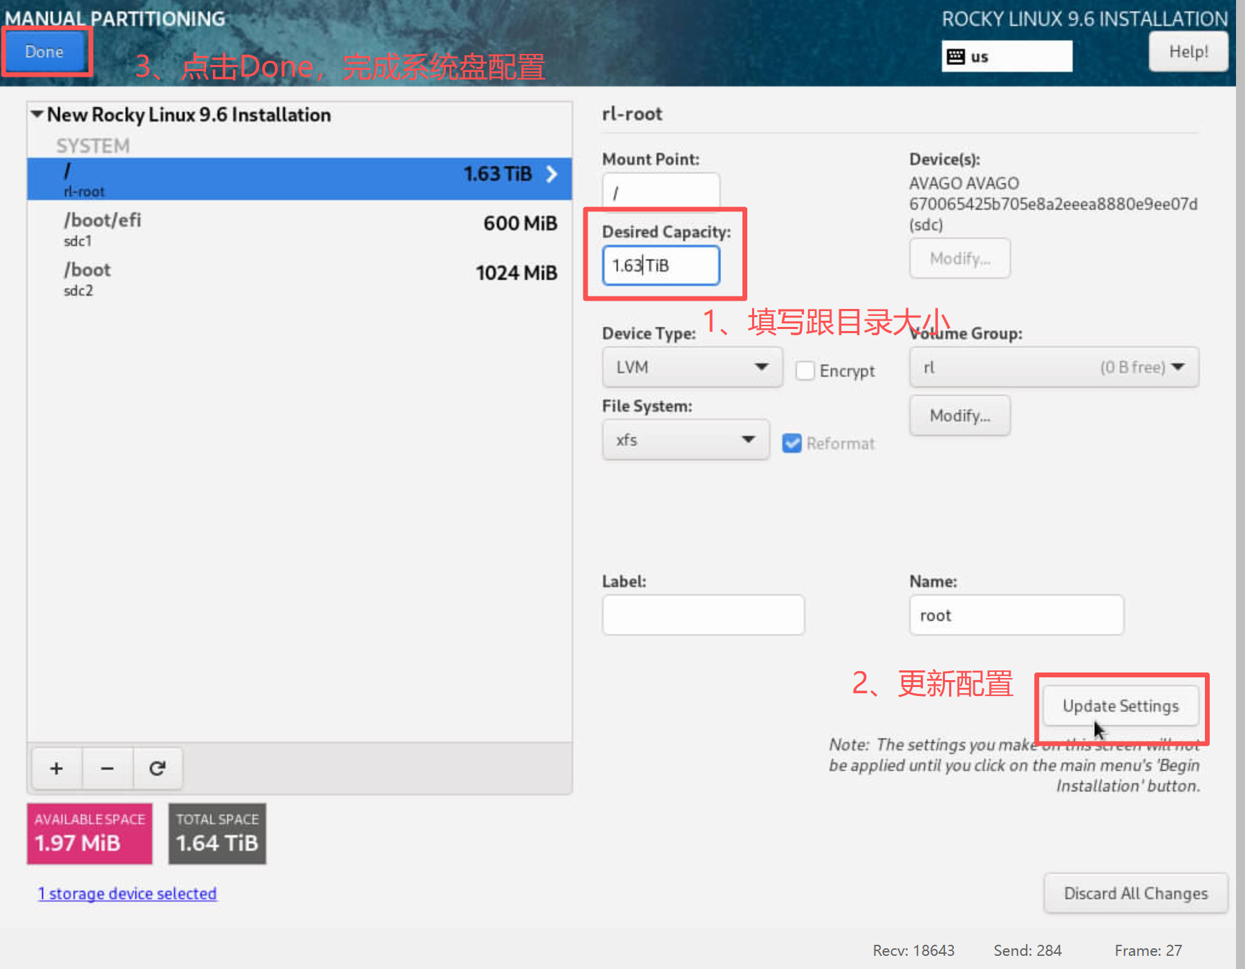This screenshot has height=969, width=1245.
Task: Click the remove mount point minus icon
Action: click(107, 769)
